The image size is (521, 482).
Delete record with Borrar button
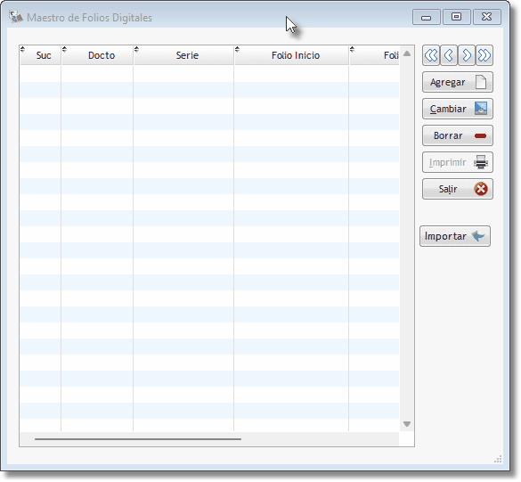pos(458,135)
